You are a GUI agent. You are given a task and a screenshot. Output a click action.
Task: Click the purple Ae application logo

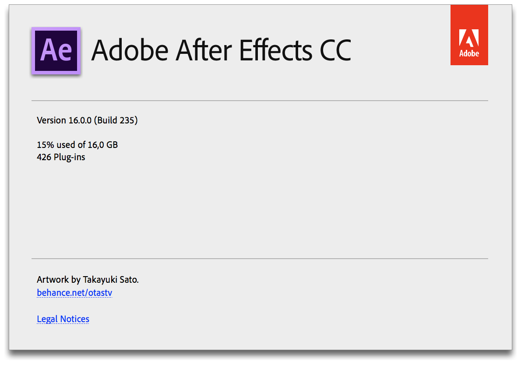click(x=56, y=51)
